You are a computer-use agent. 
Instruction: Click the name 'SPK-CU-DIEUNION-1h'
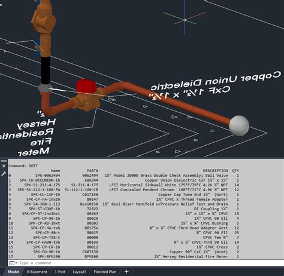tap(40, 180)
